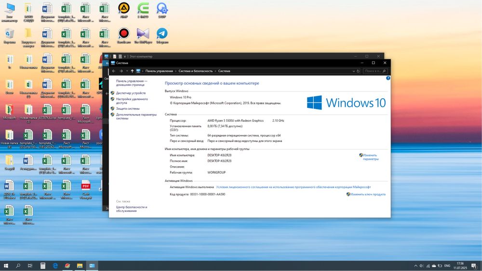This screenshot has width=482, height=271.
Task: Open volume control in system tray
Action: (x=421, y=266)
